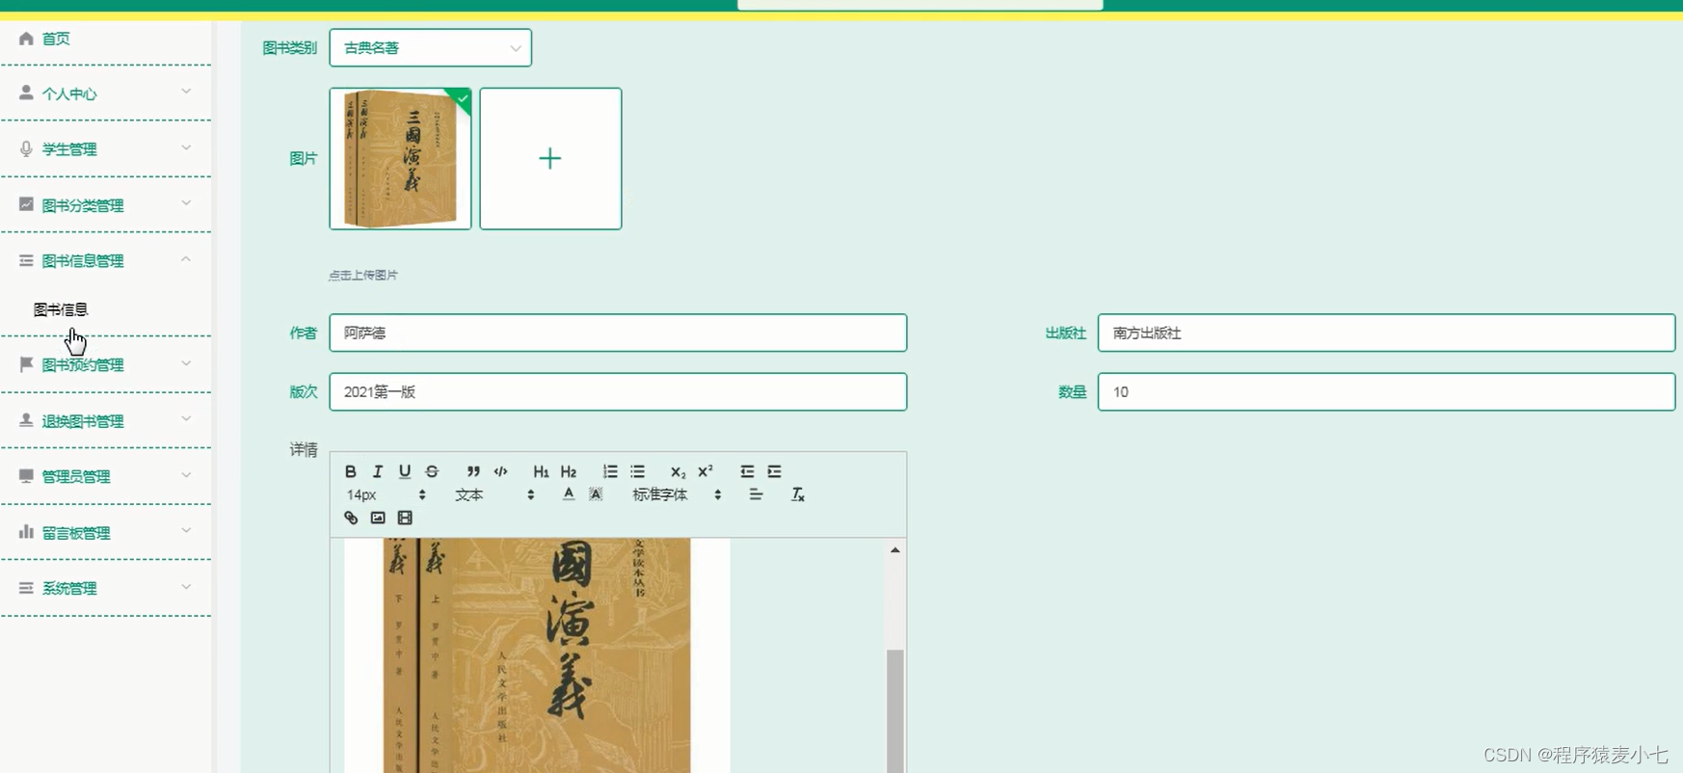Toggle italic formatting in the editor
Viewport: 1683px width, 773px height.
coord(378,471)
